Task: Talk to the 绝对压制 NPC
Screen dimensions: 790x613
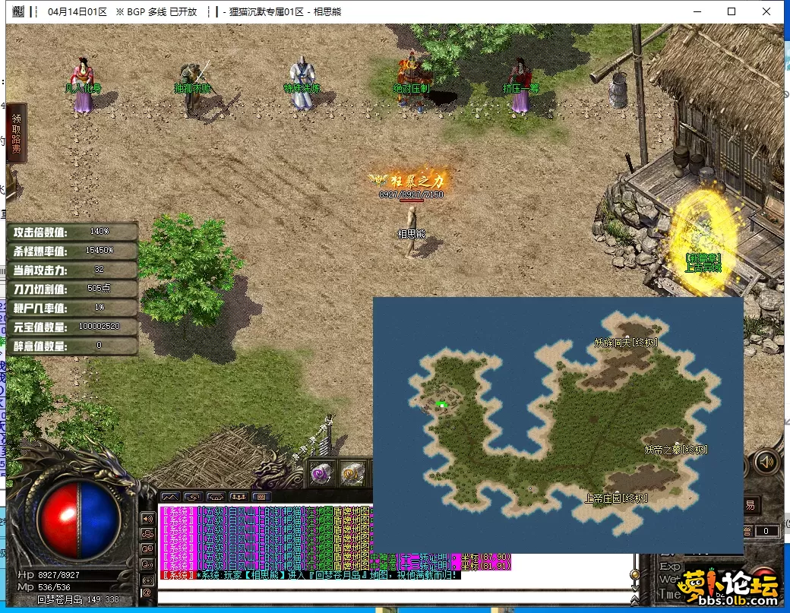Action: pos(412,83)
